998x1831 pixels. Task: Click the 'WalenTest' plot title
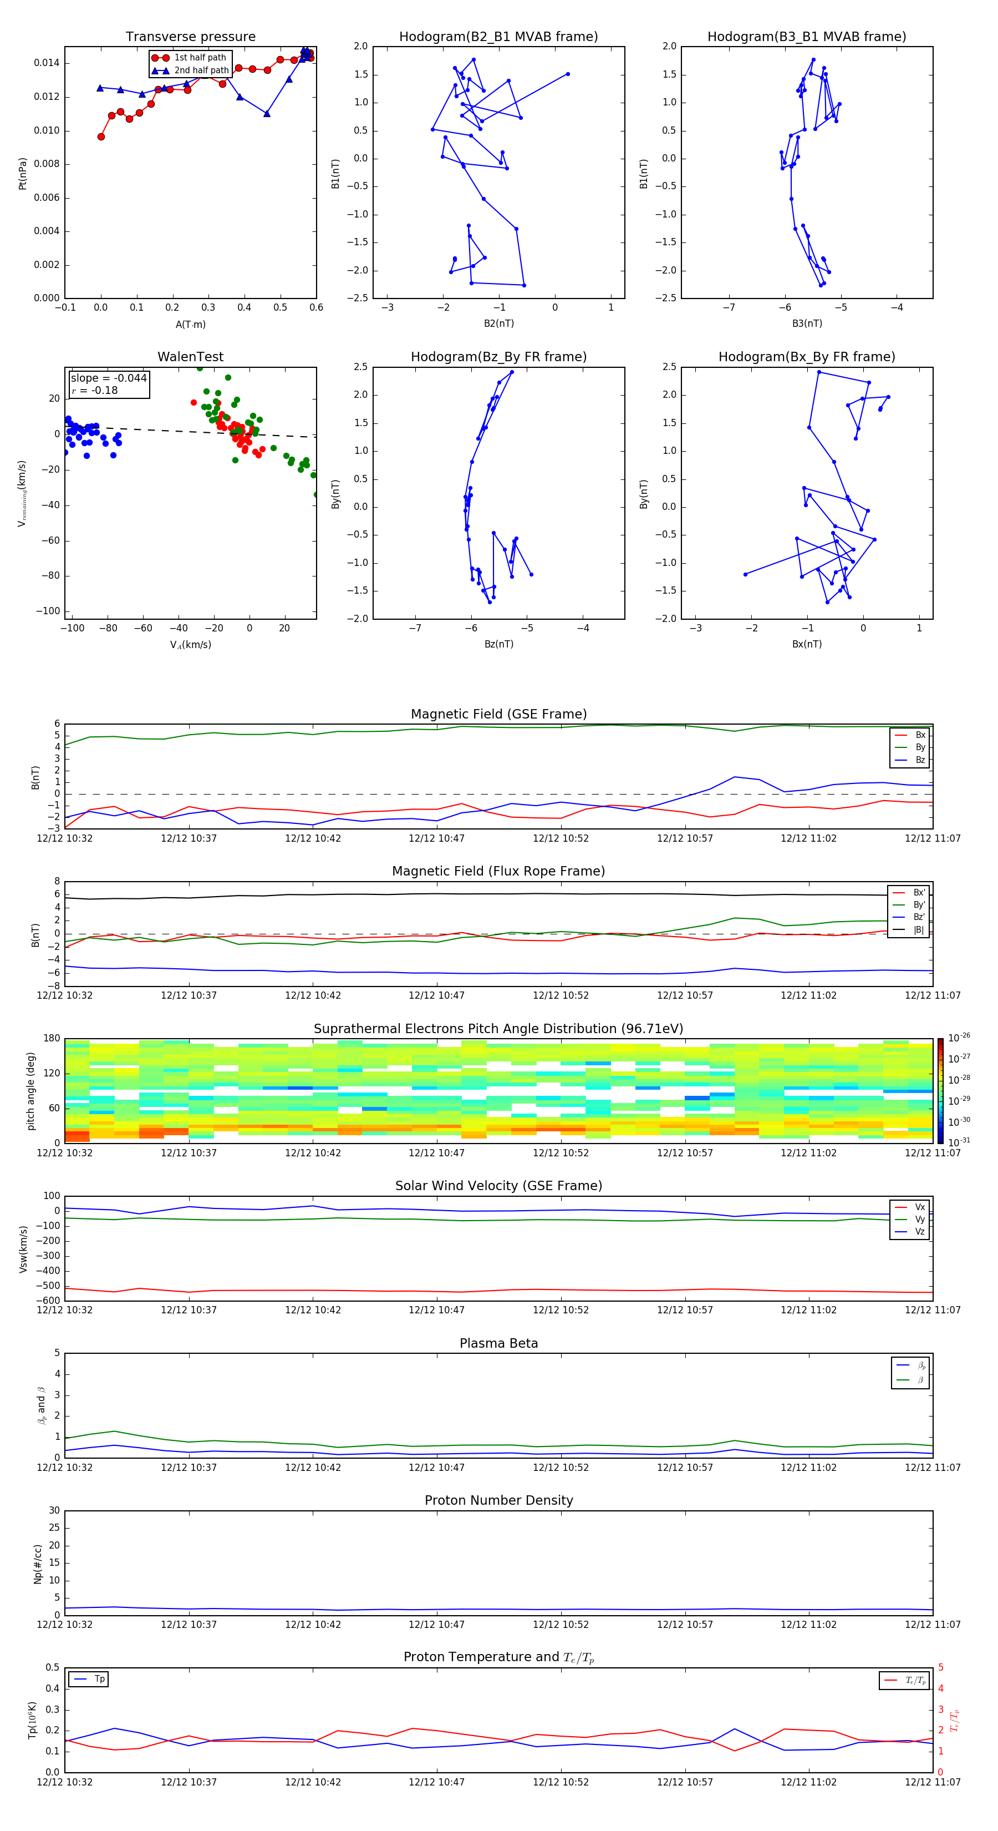(190, 357)
